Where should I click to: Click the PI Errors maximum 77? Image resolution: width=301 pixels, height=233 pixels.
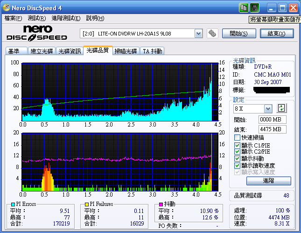click(x=67, y=218)
